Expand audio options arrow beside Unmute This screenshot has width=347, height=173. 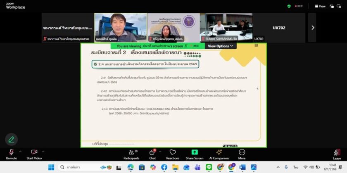pos(20,151)
